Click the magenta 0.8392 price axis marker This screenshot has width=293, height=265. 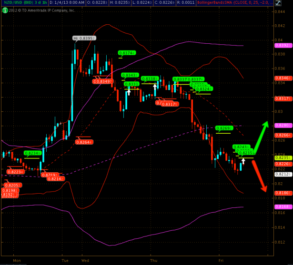point(283,45)
